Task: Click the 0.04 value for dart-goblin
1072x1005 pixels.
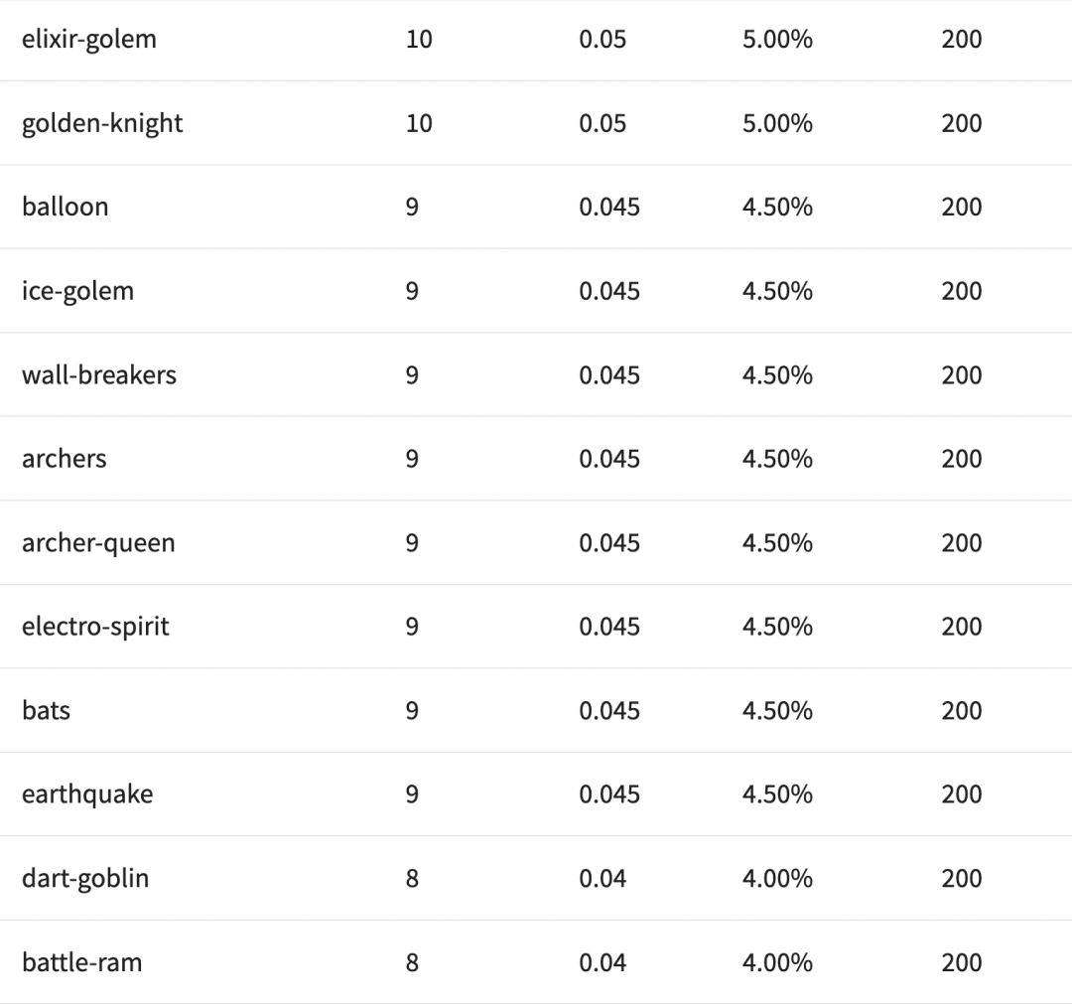Action: coord(603,879)
